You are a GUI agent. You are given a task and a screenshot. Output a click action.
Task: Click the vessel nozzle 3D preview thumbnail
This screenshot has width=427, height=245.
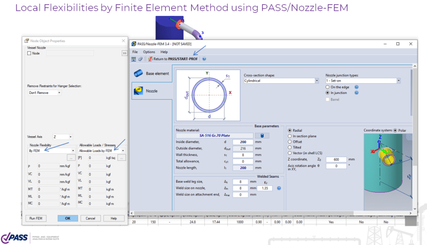coord(388,171)
